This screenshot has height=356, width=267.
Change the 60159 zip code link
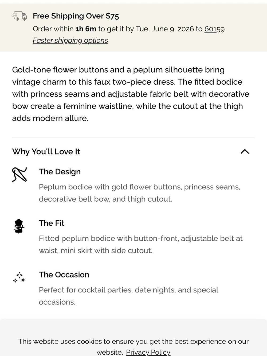214,29
